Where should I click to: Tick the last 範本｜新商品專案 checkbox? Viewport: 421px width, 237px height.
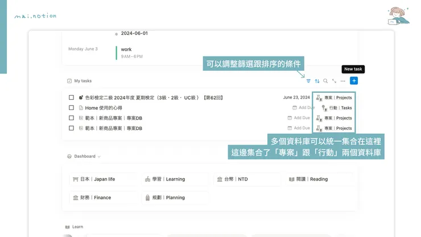71,128
